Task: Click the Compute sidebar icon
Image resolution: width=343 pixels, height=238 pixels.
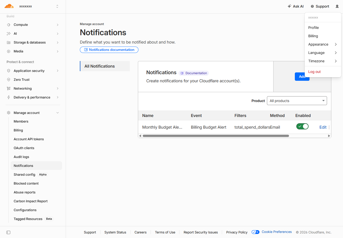Action: [x=9, y=25]
